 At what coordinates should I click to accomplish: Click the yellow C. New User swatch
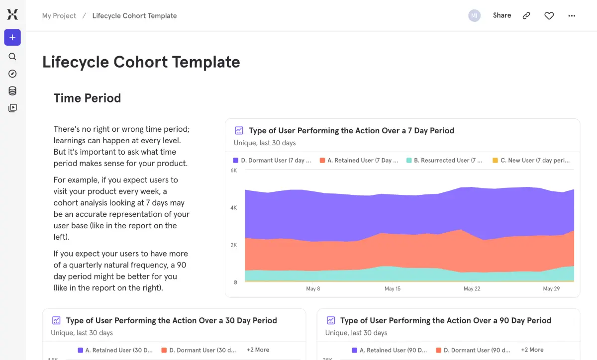[x=495, y=161]
